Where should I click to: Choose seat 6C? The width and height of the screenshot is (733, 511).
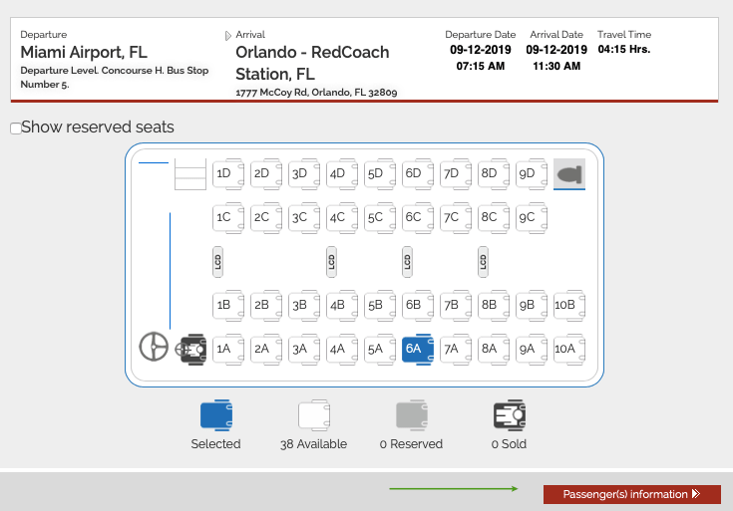418,218
